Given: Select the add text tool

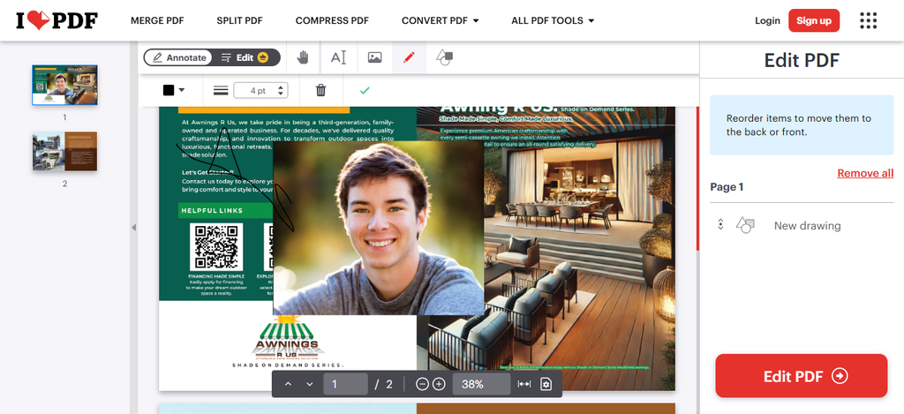Looking at the screenshot, I should (338, 57).
